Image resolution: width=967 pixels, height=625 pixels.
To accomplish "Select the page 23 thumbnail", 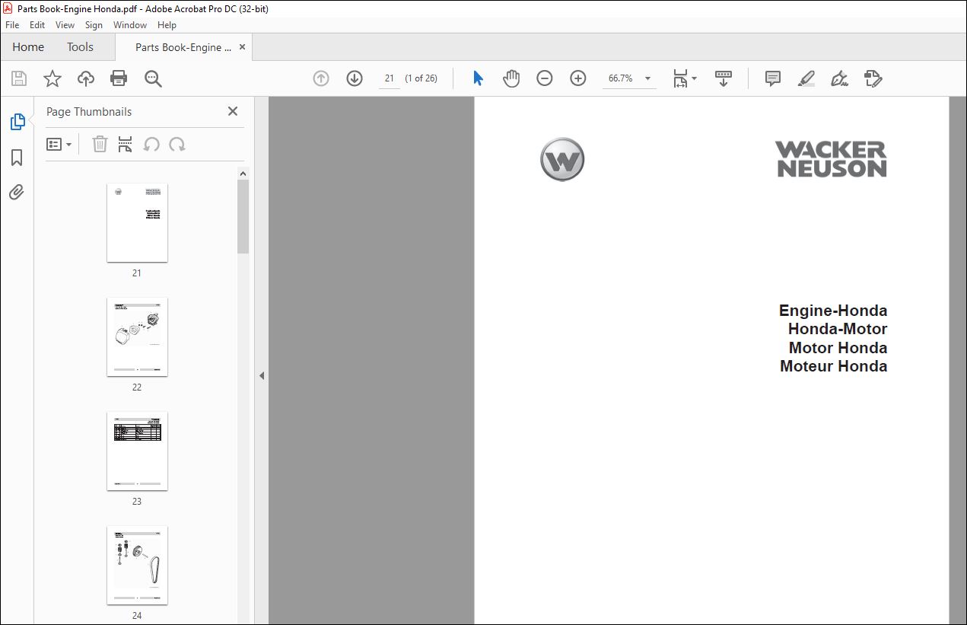I will click(137, 451).
